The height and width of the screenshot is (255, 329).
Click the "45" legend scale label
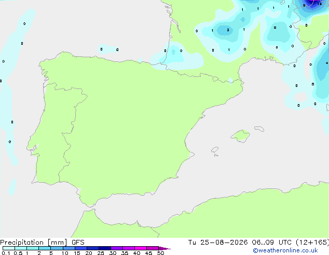point(148,253)
